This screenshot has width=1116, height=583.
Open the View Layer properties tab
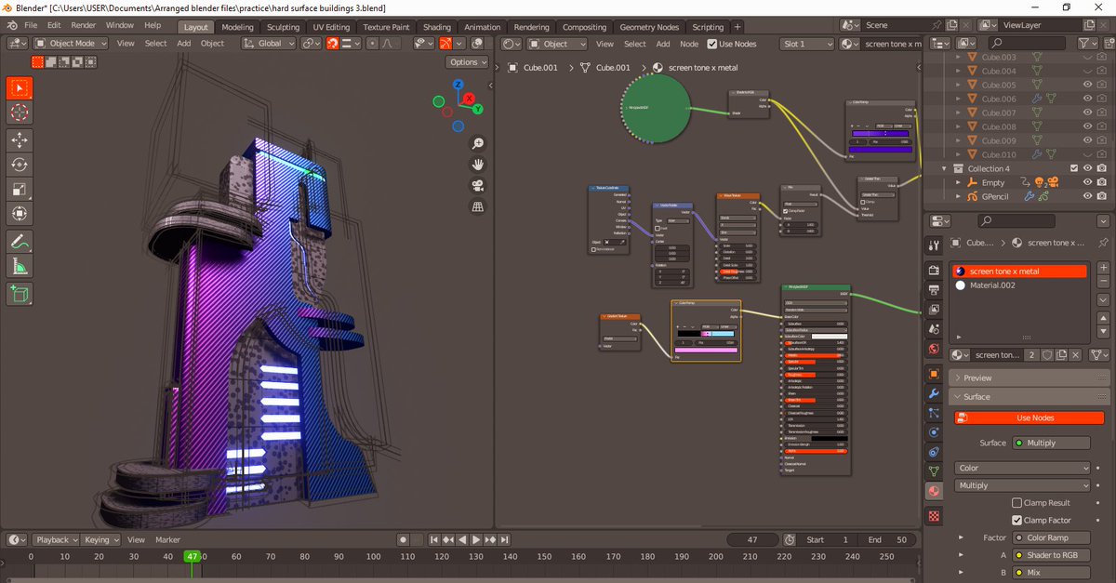click(x=934, y=310)
